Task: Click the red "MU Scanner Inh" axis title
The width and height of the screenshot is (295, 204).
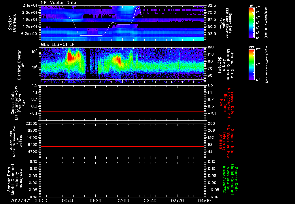Action: click(227, 103)
